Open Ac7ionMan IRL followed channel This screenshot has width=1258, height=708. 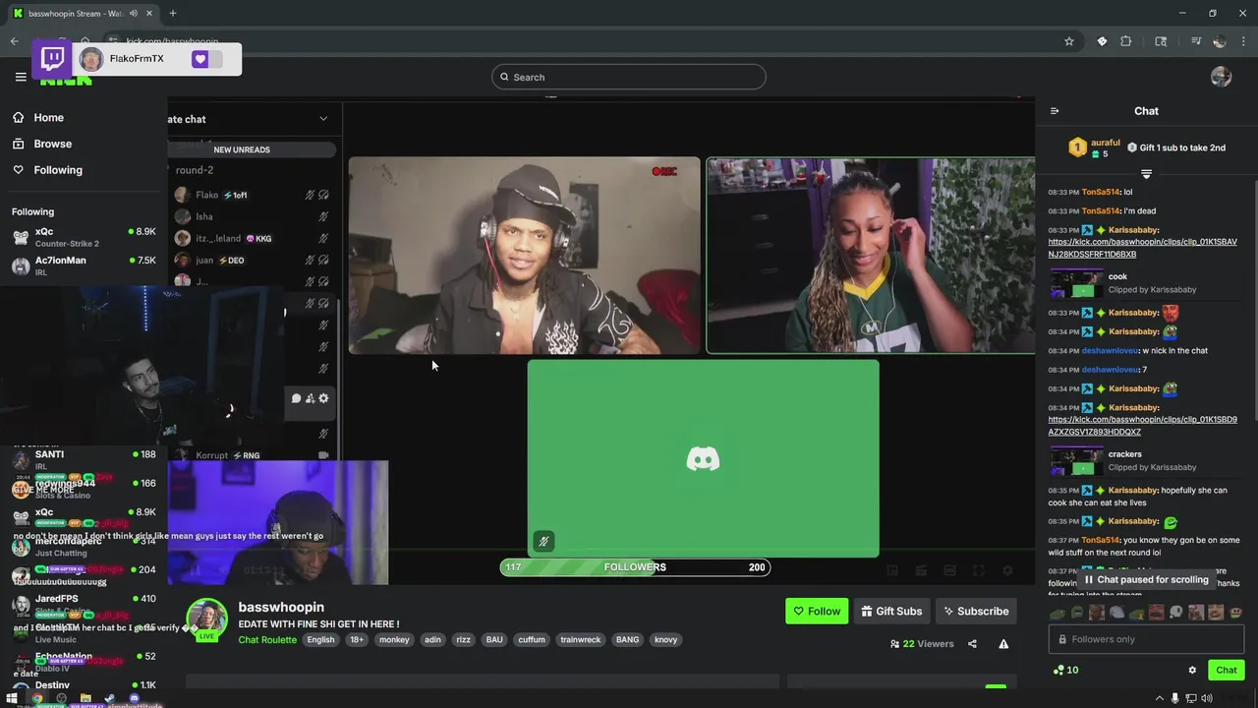pos(84,265)
